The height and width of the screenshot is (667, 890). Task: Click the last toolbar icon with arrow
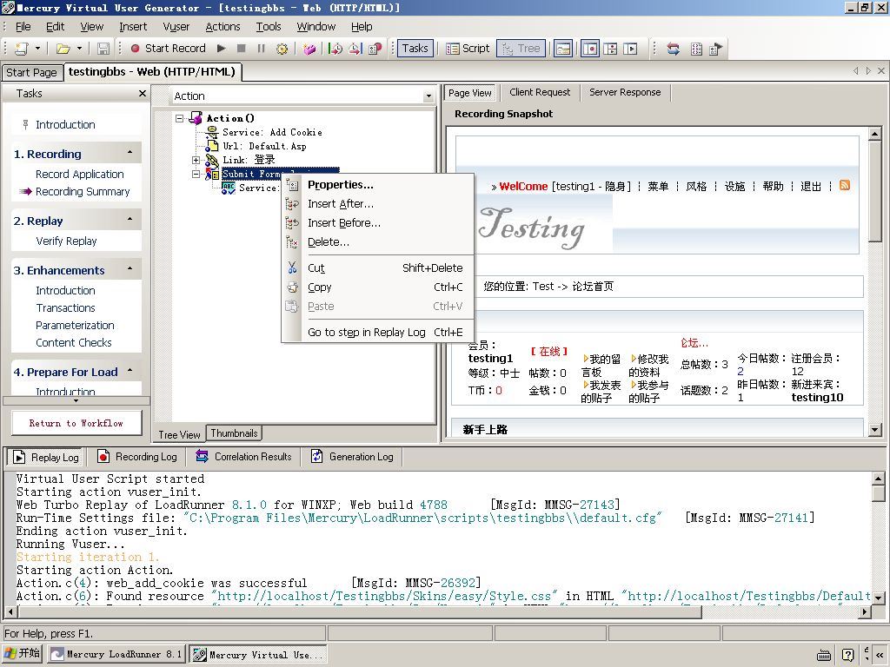(x=716, y=49)
